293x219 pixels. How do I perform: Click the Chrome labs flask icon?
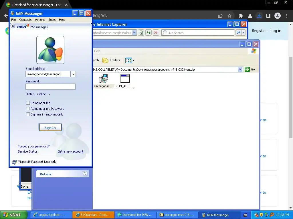(250, 16)
